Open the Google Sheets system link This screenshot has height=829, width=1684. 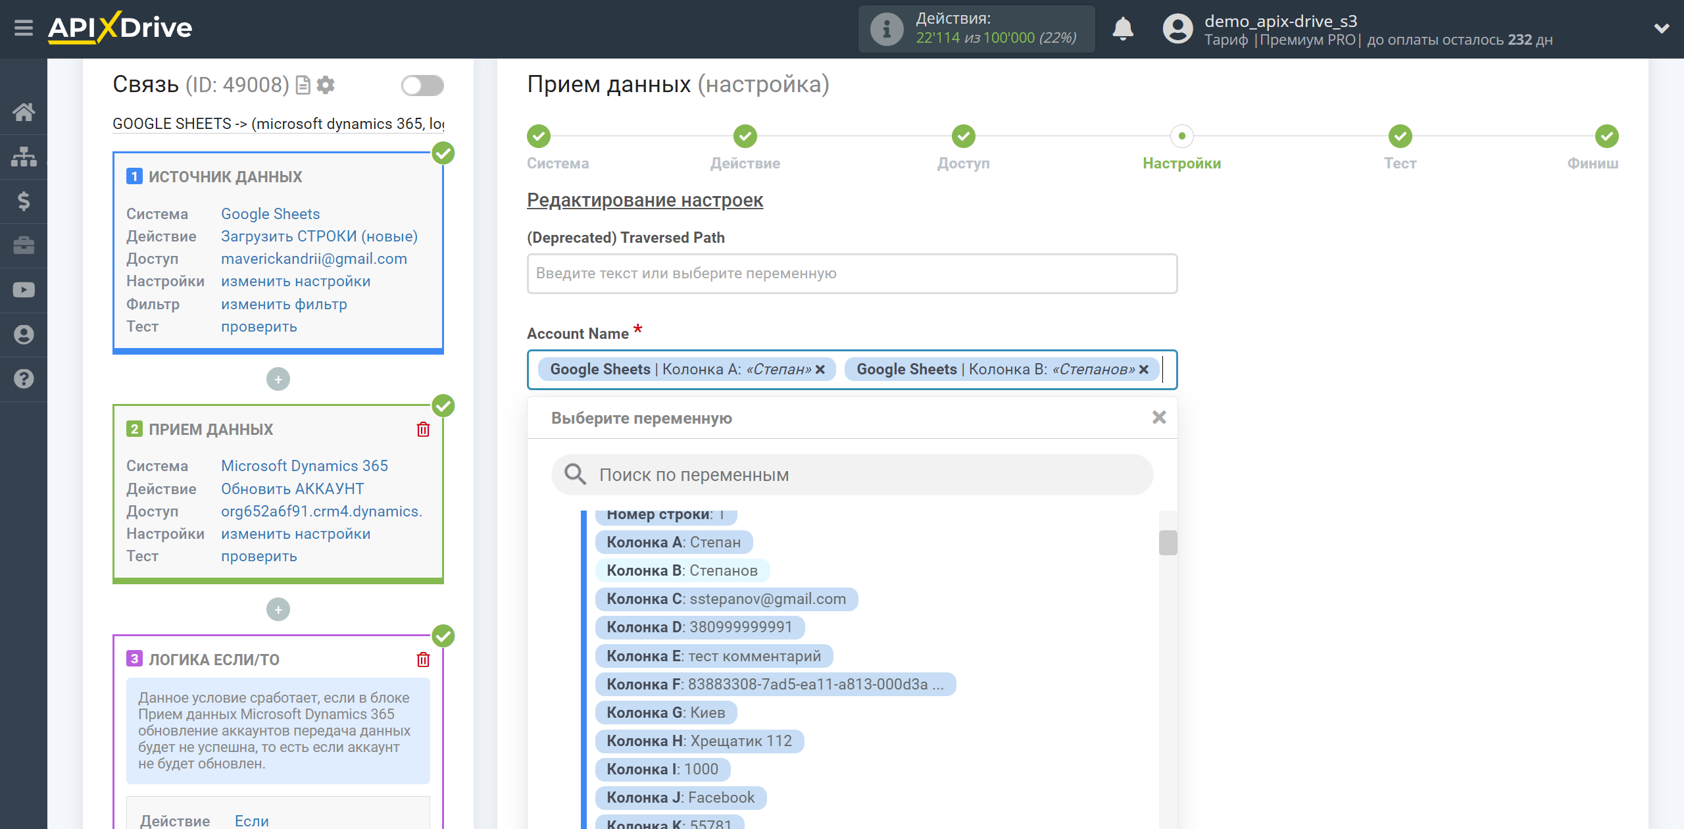(x=270, y=214)
